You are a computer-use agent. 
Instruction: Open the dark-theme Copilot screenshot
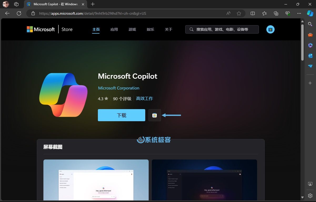pyautogui.click(x=204, y=180)
